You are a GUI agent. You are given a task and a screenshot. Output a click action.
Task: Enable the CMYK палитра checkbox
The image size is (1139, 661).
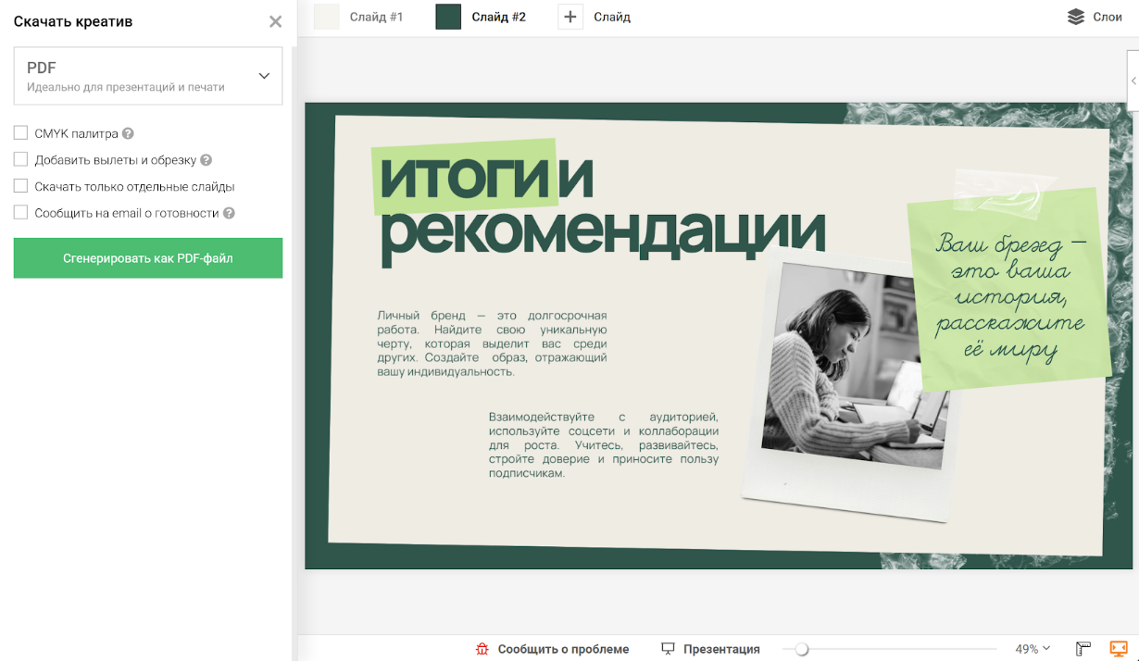pyautogui.click(x=20, y=133)
